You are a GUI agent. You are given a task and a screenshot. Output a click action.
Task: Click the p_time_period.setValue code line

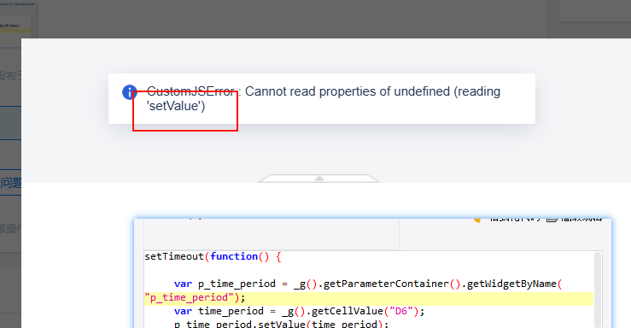(281, 324)
